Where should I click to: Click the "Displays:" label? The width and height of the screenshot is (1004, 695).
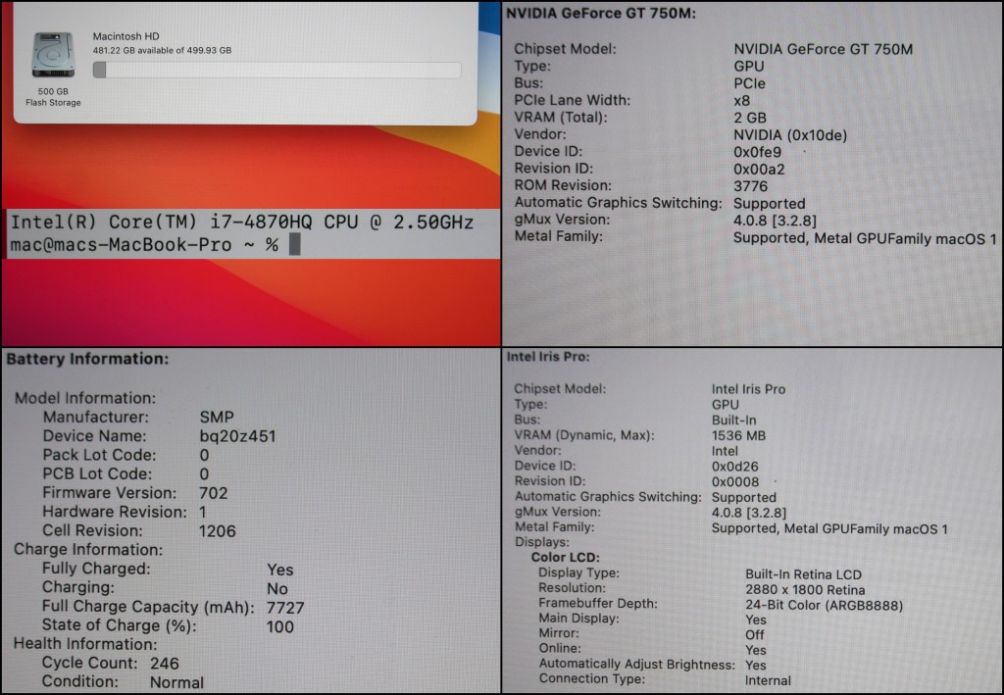tap(541, 542)
